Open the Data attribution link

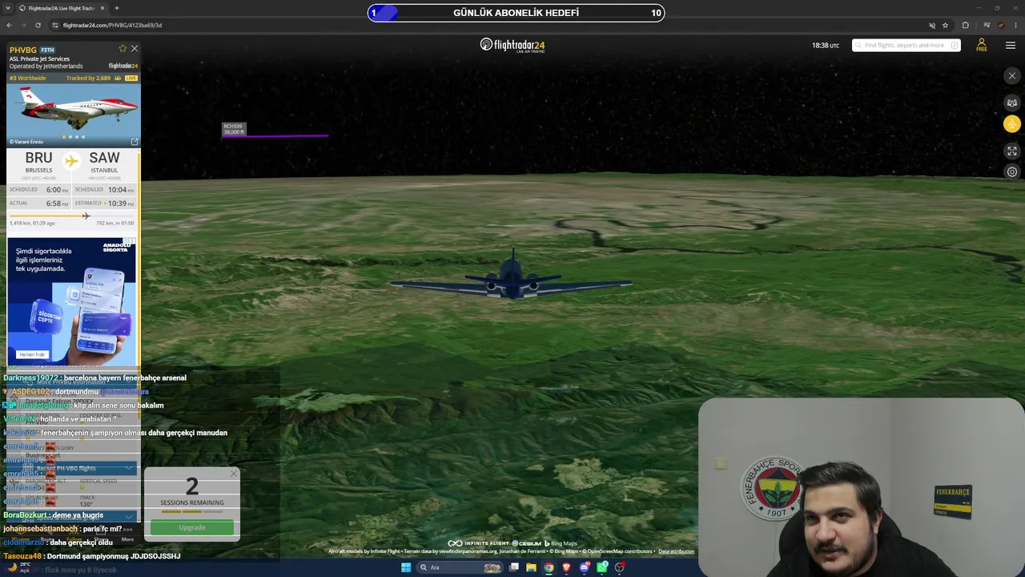tap(677, 551)
